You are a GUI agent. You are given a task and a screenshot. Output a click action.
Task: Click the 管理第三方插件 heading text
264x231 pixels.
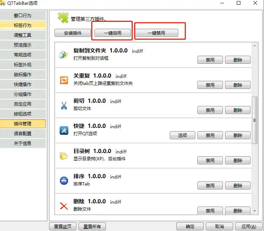(88, 19)
